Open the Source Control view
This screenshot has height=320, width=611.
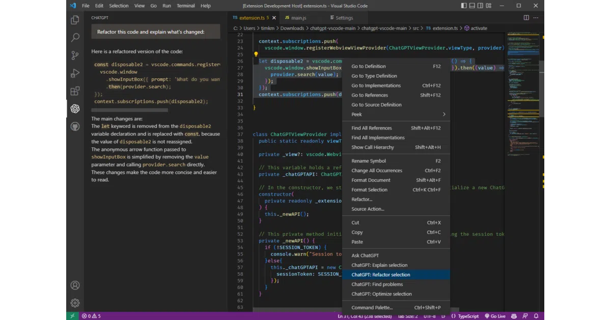click(x=75, y=55)
